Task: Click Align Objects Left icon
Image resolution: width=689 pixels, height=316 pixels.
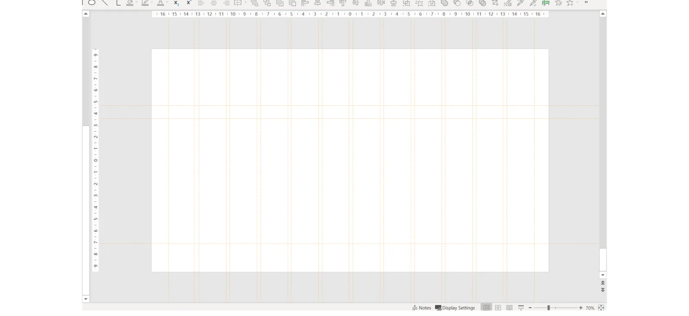Action: [305, 3]
